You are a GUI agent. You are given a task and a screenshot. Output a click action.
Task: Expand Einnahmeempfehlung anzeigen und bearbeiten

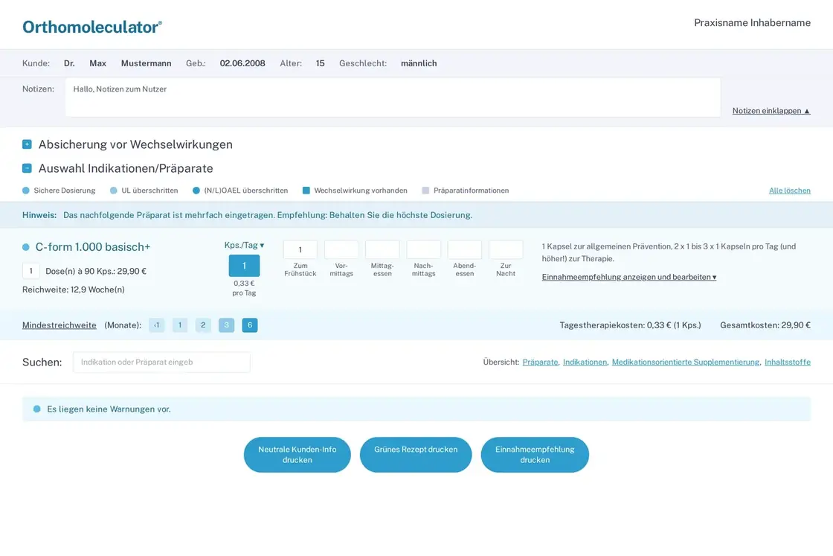629,277
